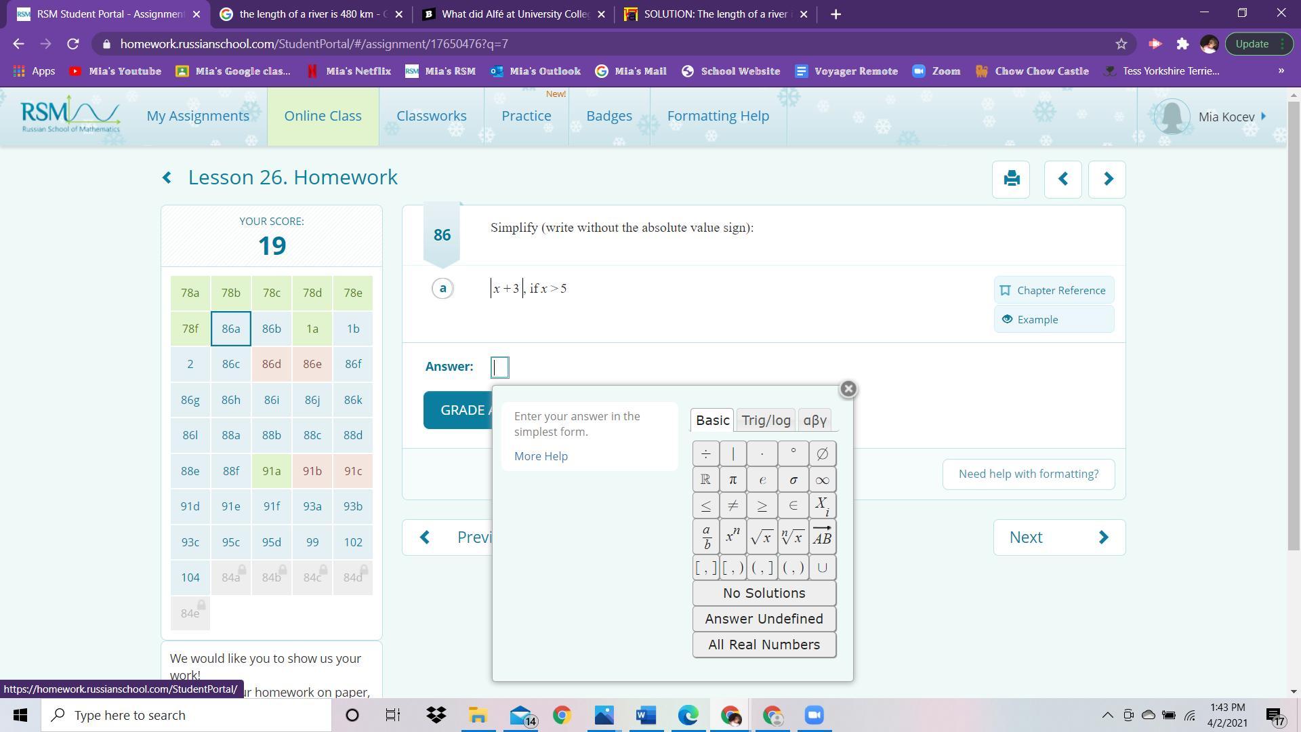The height and width of the screenshot is (732, 1301).
Task: Bookmark this page with the star icon
Action: pyautogui.click(x=1121, y=44)
